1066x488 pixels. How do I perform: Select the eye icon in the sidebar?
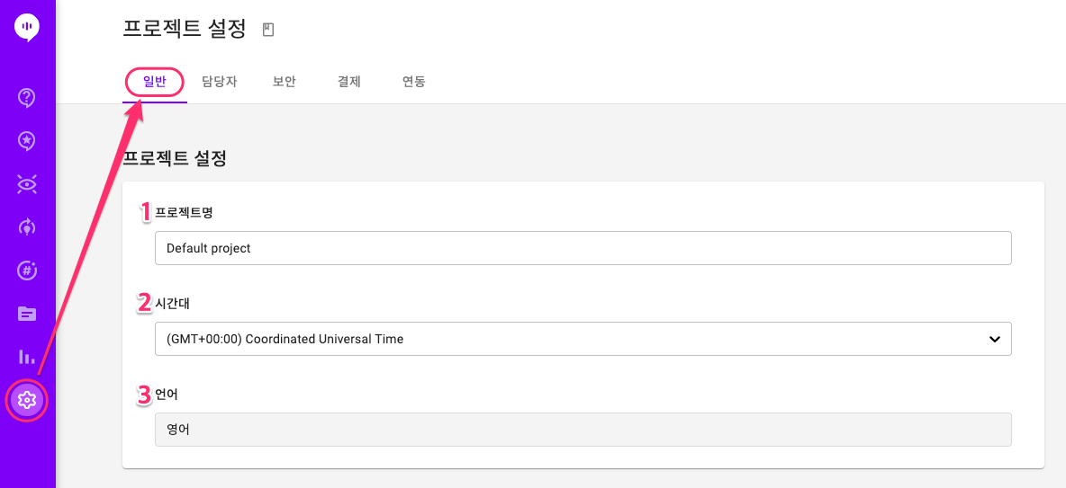(x=26, y=183)
